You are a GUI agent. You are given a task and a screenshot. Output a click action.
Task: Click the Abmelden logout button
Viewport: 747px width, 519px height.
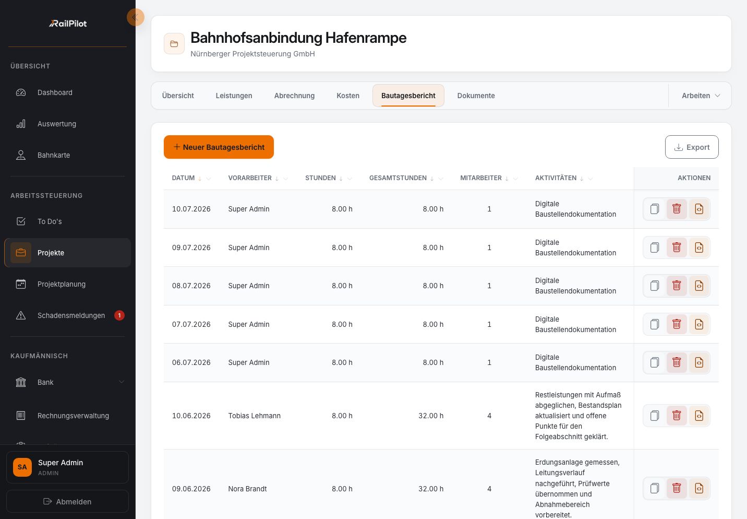[x=67, y=501]
